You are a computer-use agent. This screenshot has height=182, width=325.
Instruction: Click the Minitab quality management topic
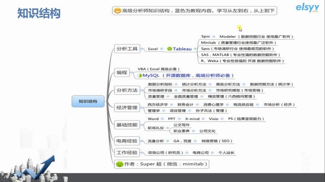pos(239,43)
